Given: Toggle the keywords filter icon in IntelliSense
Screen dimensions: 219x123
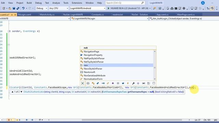Looking at the screenshot, I should pos(149,83).
